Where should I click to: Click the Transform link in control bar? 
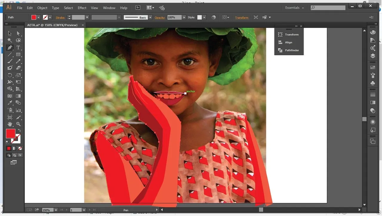(x=242, y=18)
